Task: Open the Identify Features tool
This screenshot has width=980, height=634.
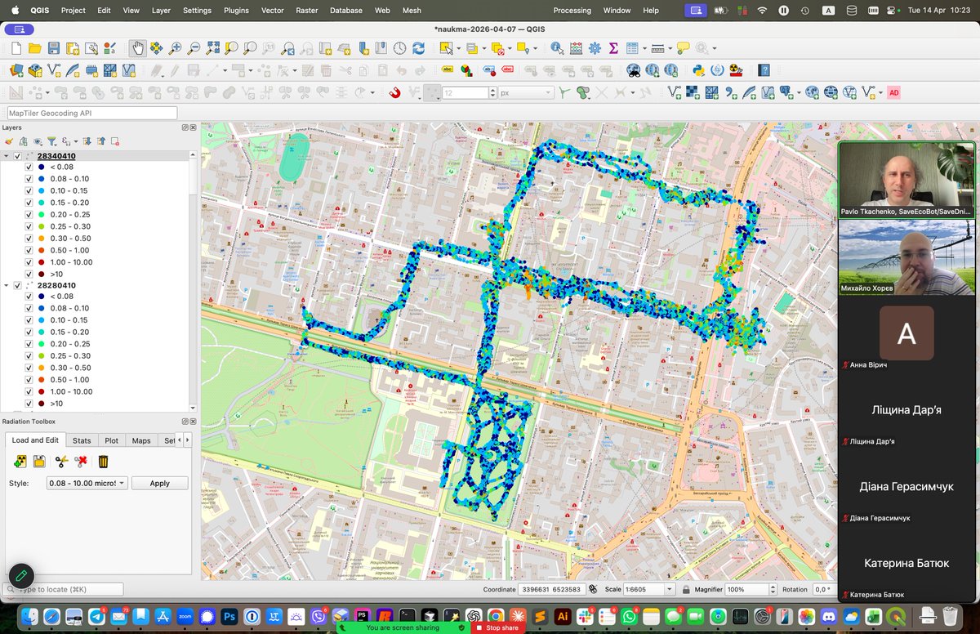Action: pos(557,49)
